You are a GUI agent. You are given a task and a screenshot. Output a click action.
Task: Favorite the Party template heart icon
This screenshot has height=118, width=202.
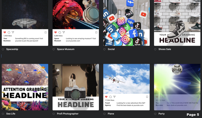click(x=155, y=114)
